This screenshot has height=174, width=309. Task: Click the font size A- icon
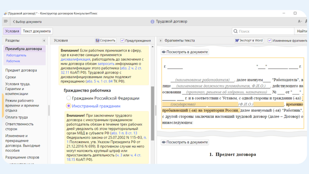tap(300, 21)
